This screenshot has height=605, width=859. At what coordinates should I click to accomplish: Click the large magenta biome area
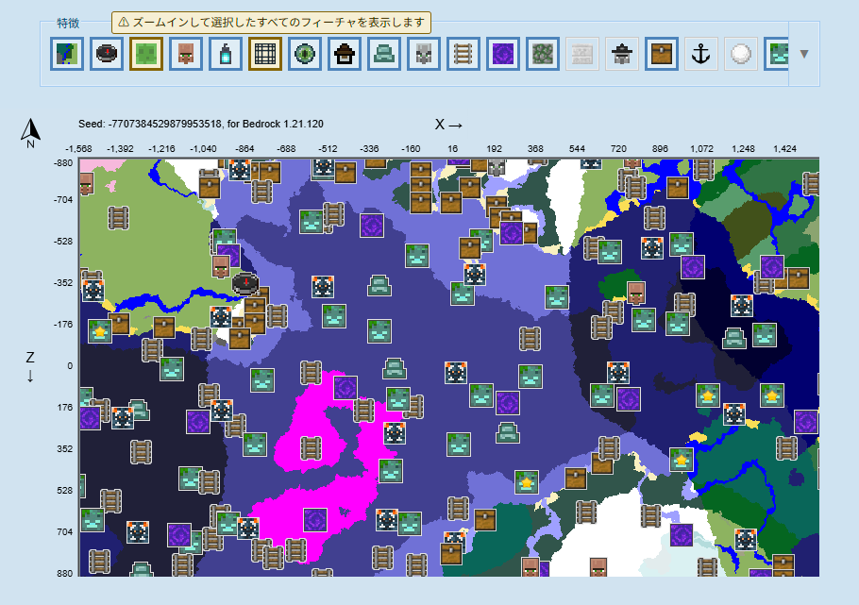tap(321, 444)
